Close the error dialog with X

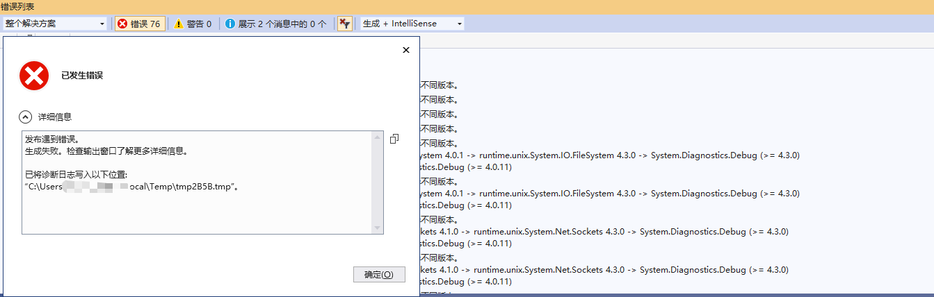pyautogui.click(x=406, y=50)
